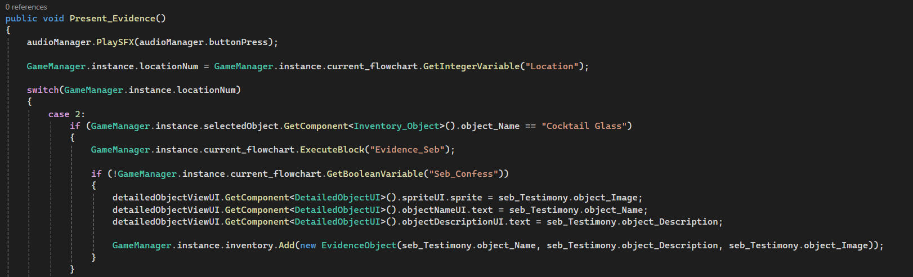Click the void return type keyword
Viewport: 913px width, 277px height.
53,19
